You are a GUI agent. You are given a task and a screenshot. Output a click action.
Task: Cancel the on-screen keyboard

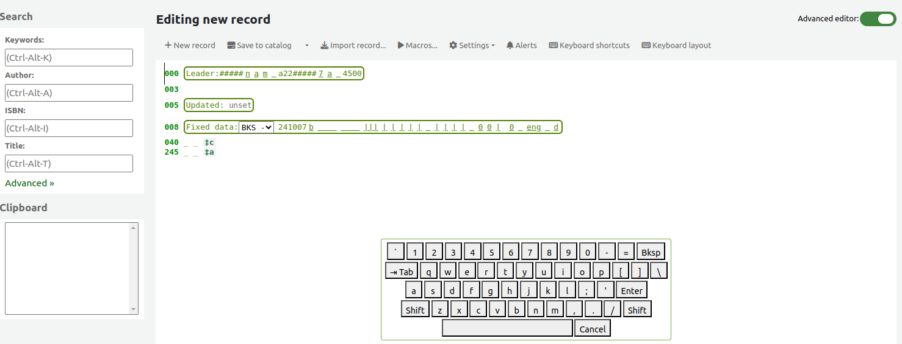(592, 329)
